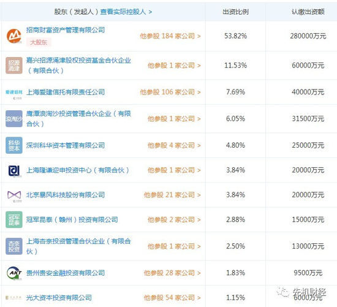This screenshot has width=337, height=307.
Task: Open 招商财富资产管理有限公司 company page
Action: (x=66, y=30)
